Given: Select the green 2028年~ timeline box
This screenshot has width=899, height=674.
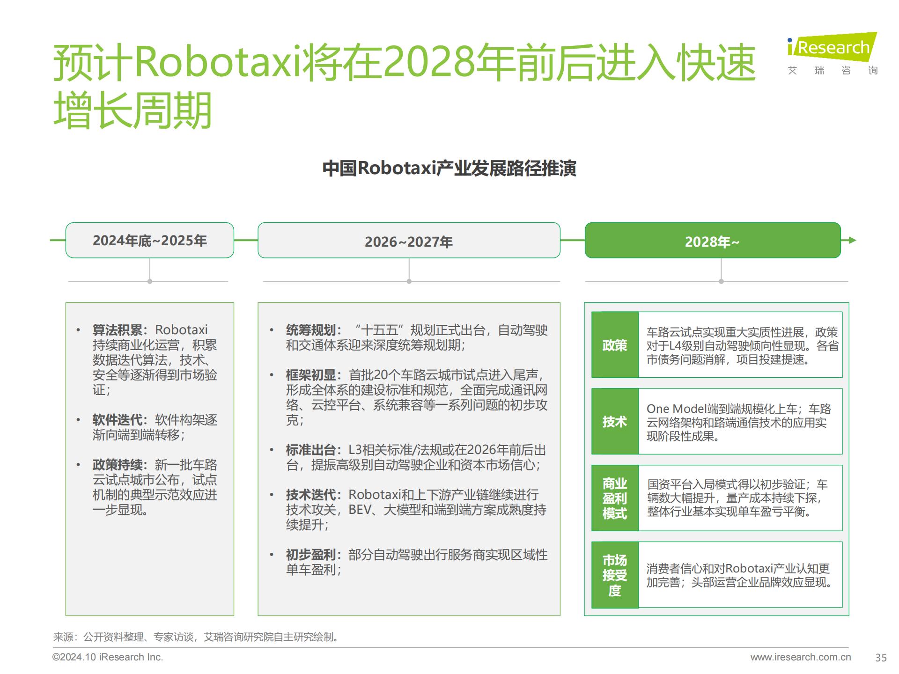Looking at the screenshot, I should point(712,241).
